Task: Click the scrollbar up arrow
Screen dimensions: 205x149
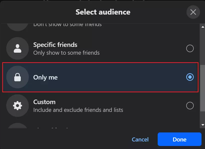Action: 202,26
